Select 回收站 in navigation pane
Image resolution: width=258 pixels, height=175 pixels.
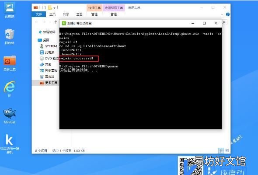click(x=47, y=77)
